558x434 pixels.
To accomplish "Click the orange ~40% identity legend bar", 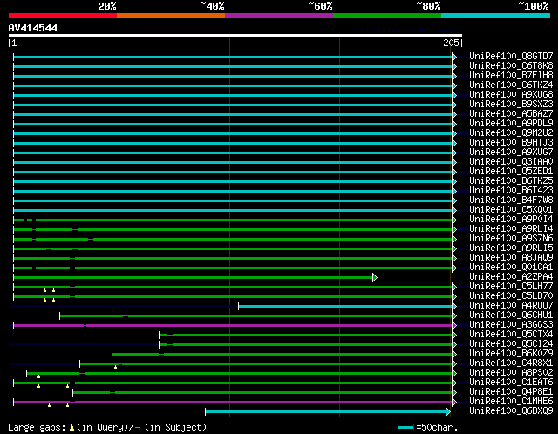I will point(171,15).
